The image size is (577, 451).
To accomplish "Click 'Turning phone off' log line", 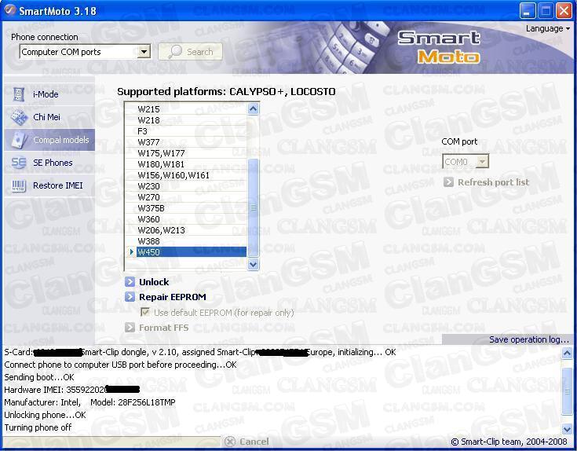I will pyautogui.click(x=38, y=427).
